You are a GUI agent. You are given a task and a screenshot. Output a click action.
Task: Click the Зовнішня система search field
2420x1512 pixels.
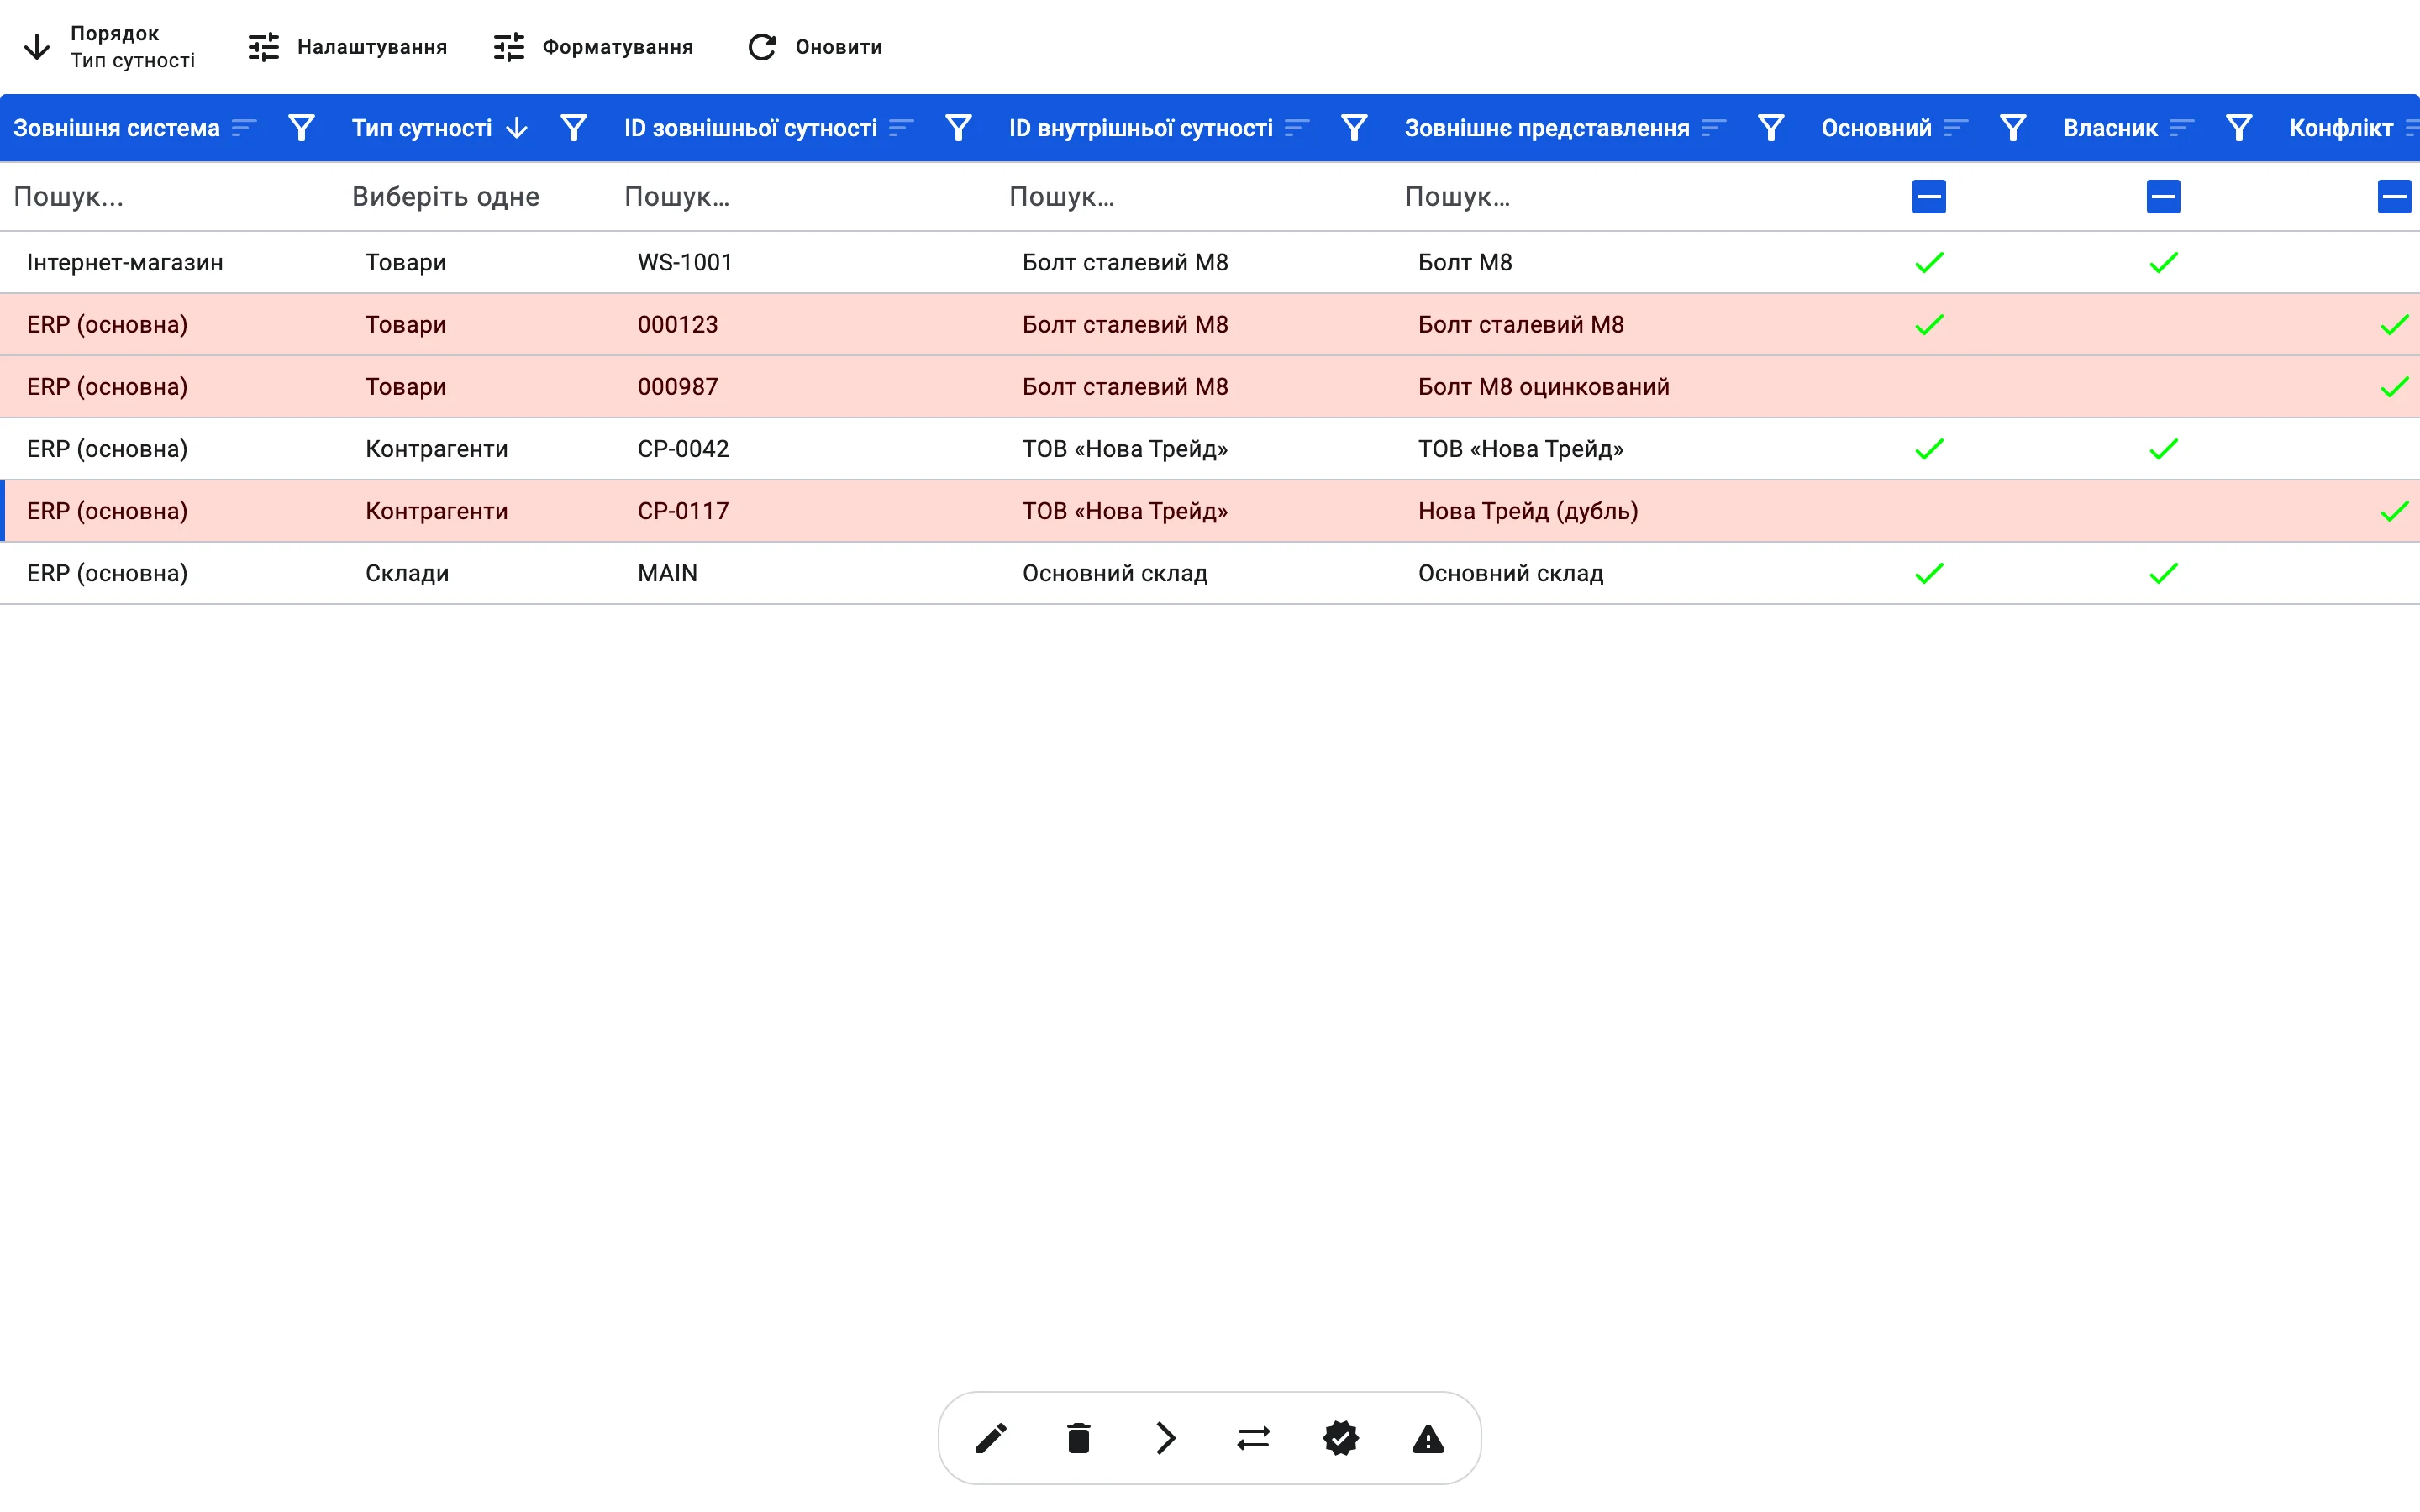pyautogui.click(x=170, y=197)
